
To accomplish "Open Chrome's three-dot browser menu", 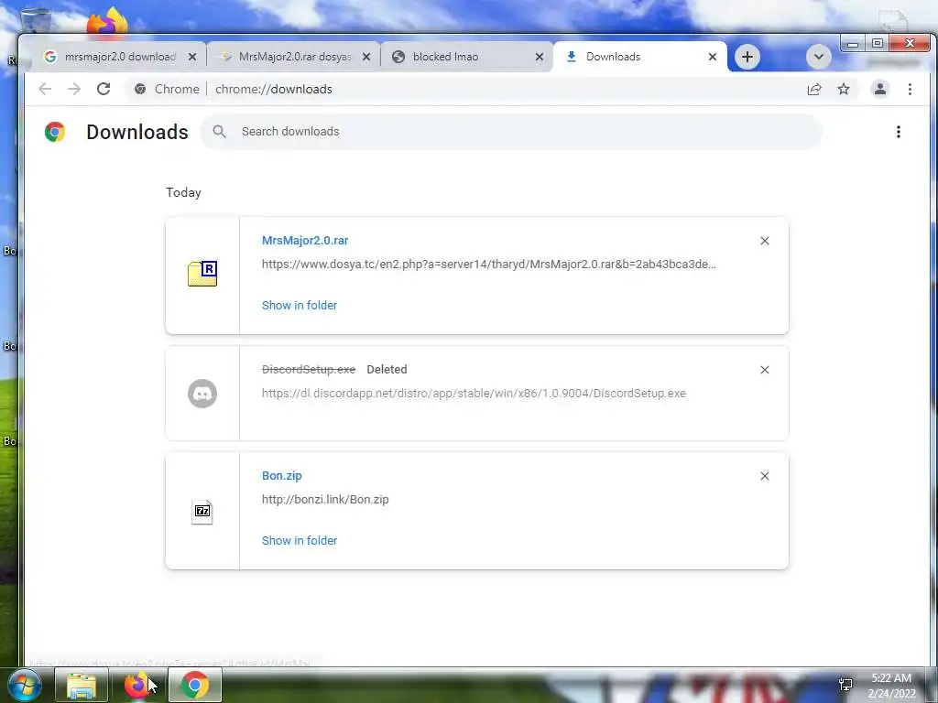I will [x=910, y=89].
